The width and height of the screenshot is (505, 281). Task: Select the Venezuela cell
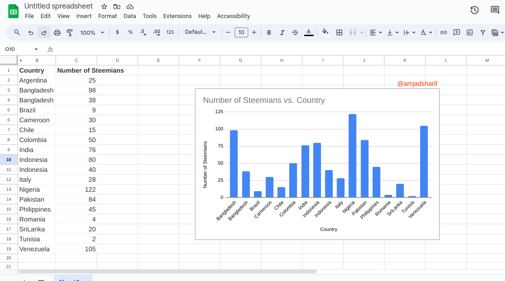(37, 249)
